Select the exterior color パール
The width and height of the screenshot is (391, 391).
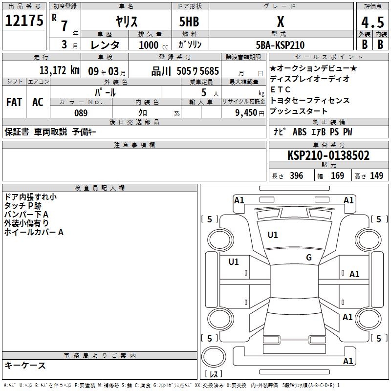(x=105, y=92)
